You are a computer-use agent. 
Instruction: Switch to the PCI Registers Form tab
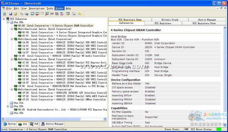click(204, 23)
